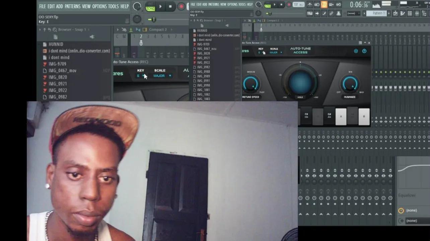This screenshot has width=430, height=241.
Task: Disable the orange highlighted countdown before recording
Action: point(324,4)
